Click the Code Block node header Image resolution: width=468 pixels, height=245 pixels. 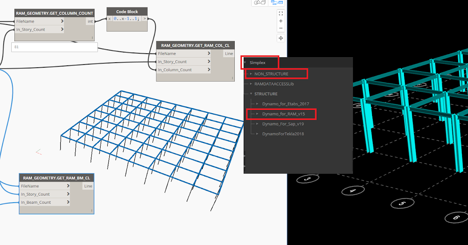[127, 11]
